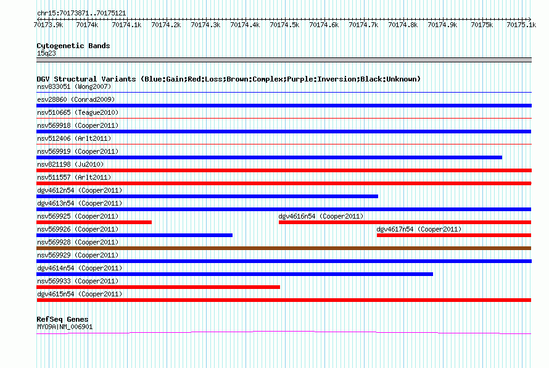549x368 pixels.
Task: Click the DGV Structural Variants track heading
Action: coord(228,79)
